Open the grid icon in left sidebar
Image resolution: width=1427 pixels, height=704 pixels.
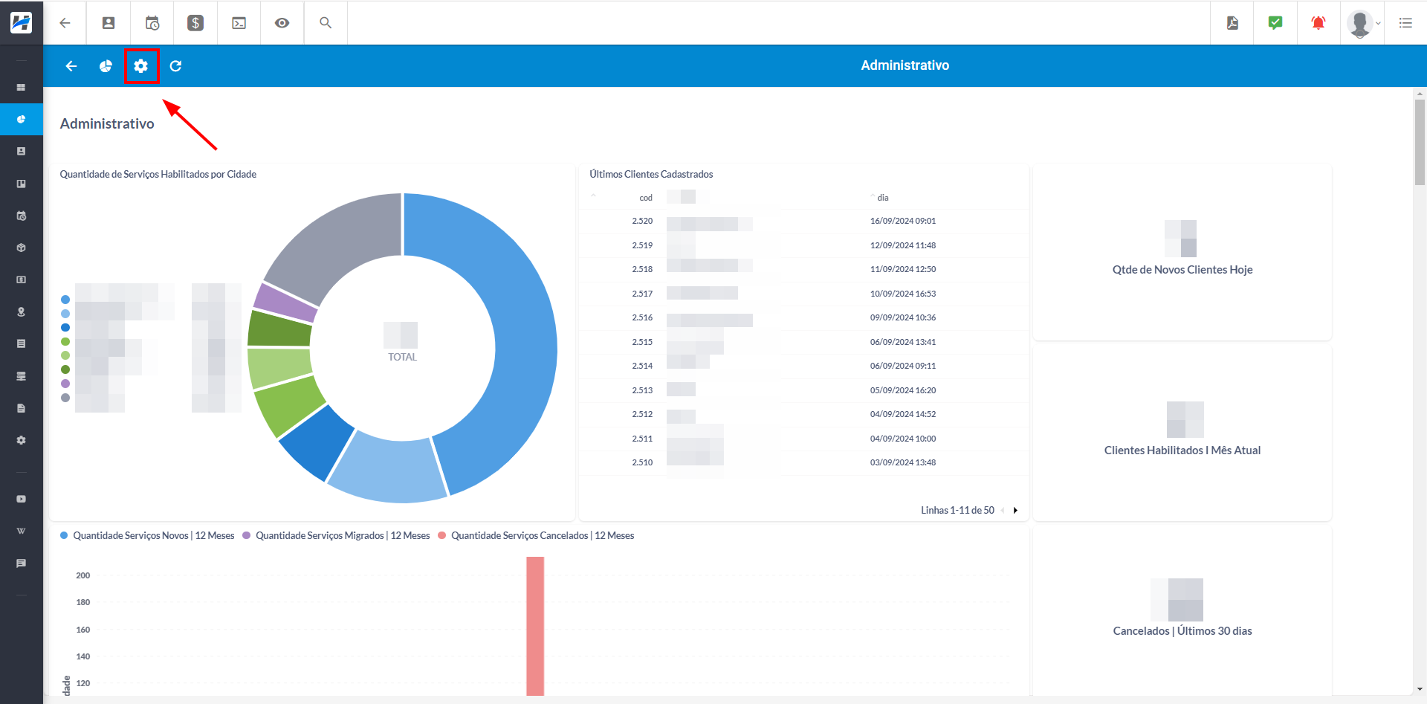point(22,88)
